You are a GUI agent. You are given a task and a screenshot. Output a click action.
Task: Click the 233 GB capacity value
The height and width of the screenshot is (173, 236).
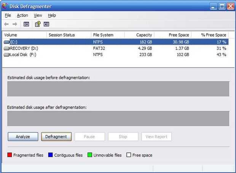146,55
